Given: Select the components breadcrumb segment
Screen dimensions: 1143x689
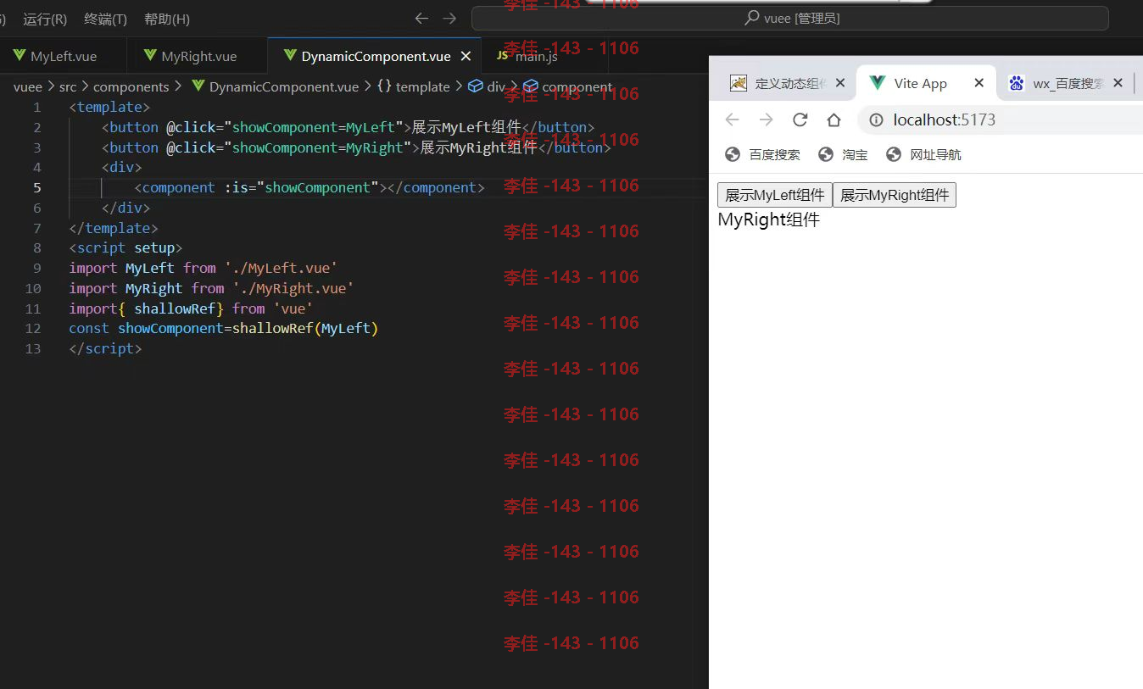Looking at the screenshot, I should pyautogui.click(x=131, y=86).
